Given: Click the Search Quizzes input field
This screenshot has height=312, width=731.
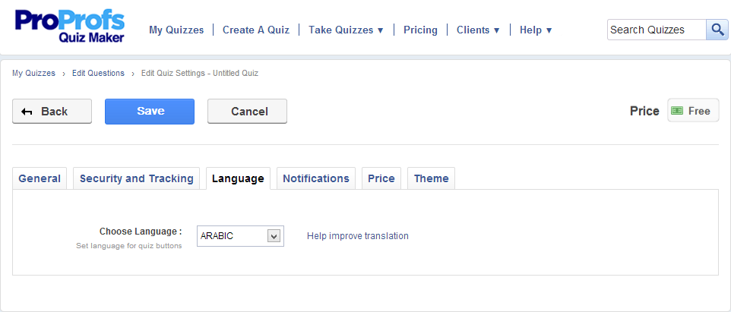Looking at the screenshot, I should (x=657, y=30).
